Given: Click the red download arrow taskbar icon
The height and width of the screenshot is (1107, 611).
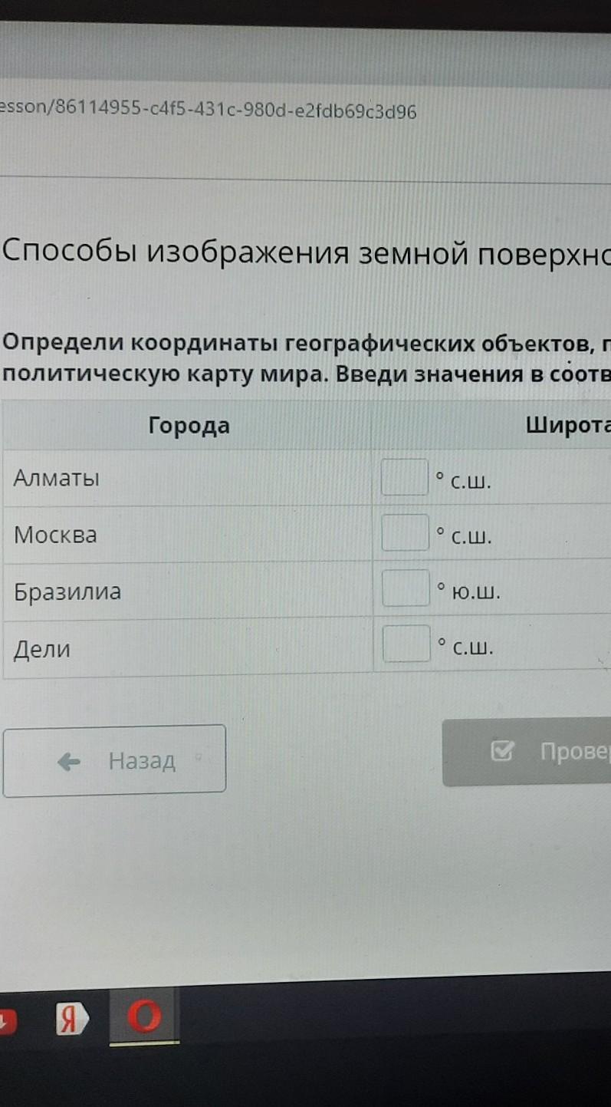Looking at the screenshot, I should (x=6, y=1020).
